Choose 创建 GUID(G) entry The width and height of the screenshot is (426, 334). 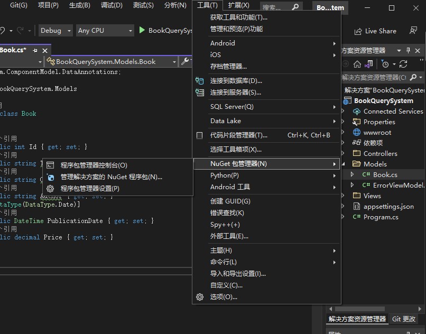pyautogui.click(x=266, y=201)
